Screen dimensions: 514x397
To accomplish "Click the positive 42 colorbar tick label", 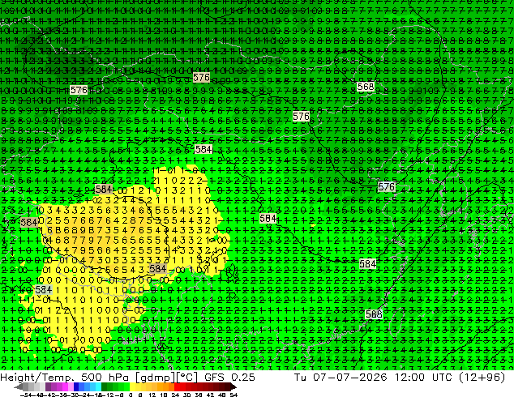I will [210, 395].
